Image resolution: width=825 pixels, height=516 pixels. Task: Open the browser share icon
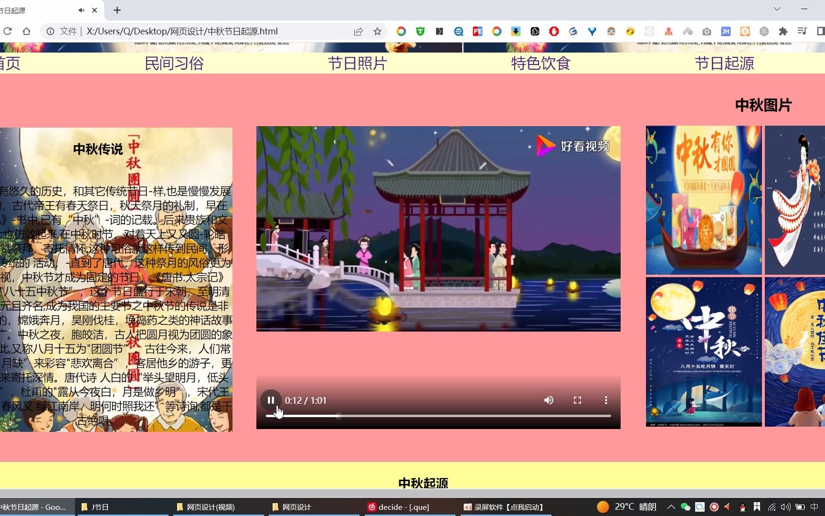click(358, 31)
